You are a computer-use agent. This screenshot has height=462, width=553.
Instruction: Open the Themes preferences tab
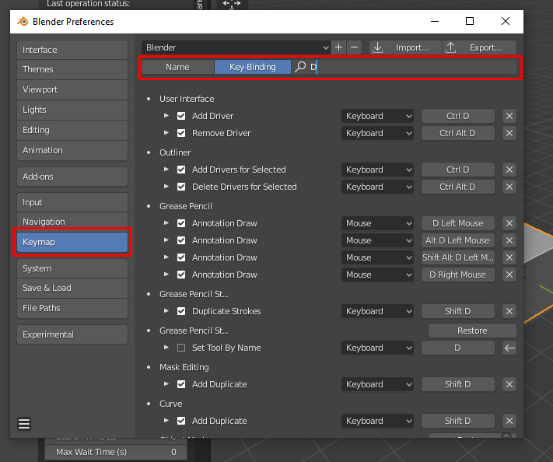pyautogui.click(x=72, y=69)
